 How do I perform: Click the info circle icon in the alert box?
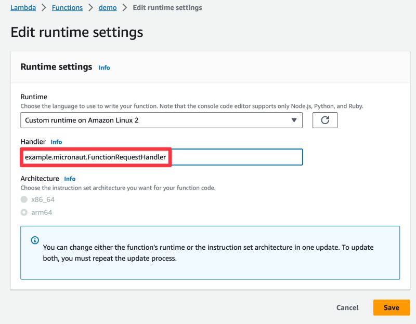point(34,240)
